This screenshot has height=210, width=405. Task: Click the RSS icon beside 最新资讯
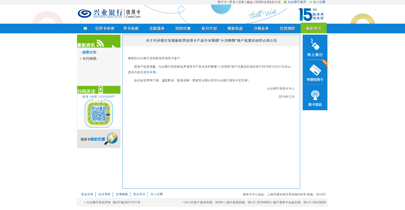[100, 43]
